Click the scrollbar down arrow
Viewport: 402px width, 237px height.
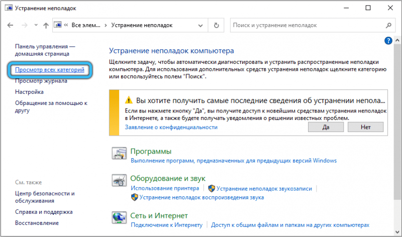pyautogui.click(x=397, y=232)
